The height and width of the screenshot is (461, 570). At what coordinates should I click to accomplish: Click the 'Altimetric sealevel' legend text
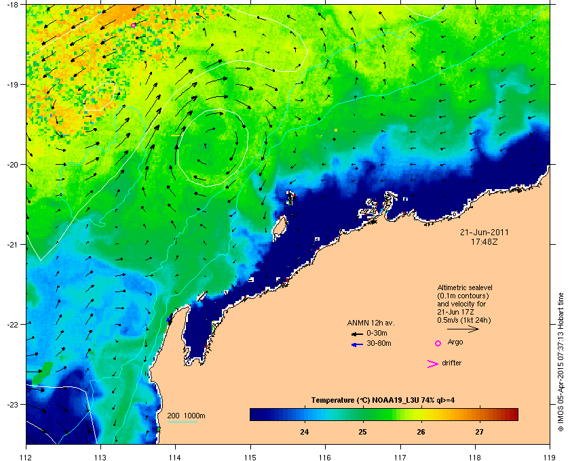point(465,287)
